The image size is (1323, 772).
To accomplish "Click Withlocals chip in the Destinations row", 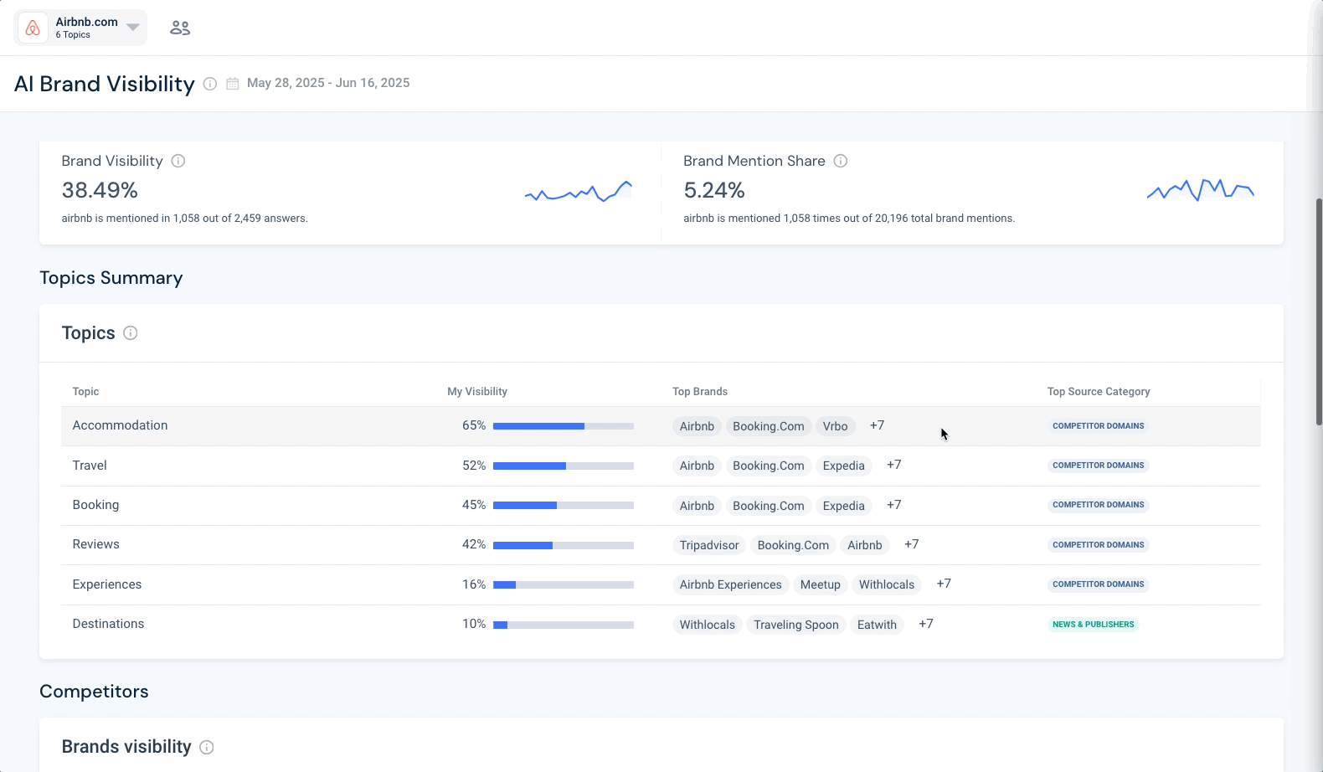I will (707, 625).
